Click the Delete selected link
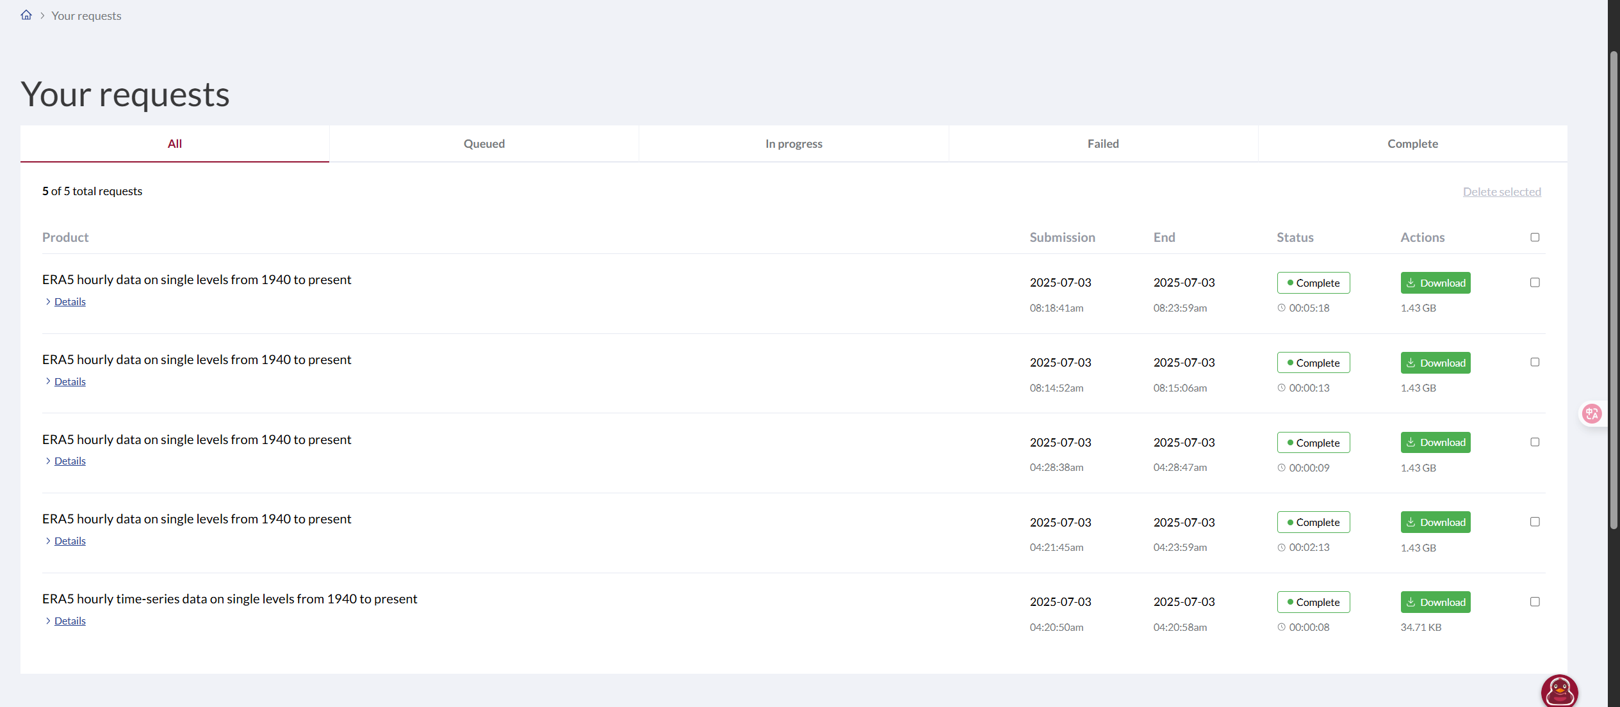This screenshot has width=1620, height=707. (1501, 192)
